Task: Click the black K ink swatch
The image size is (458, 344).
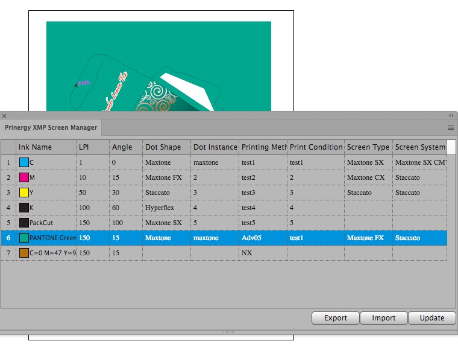Action: point(24,208)
